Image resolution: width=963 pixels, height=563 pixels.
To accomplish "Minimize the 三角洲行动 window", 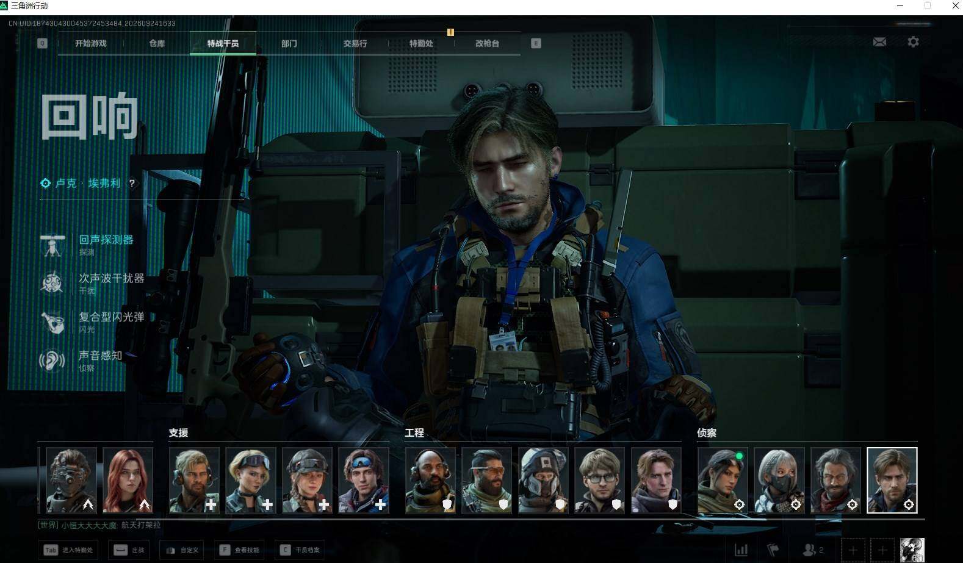I will click(900, 6).
